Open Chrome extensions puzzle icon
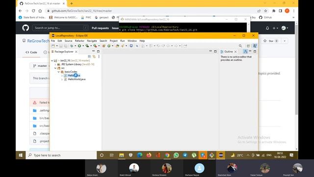Viewport: 314px width, 177px height. [x=274, y=11]
